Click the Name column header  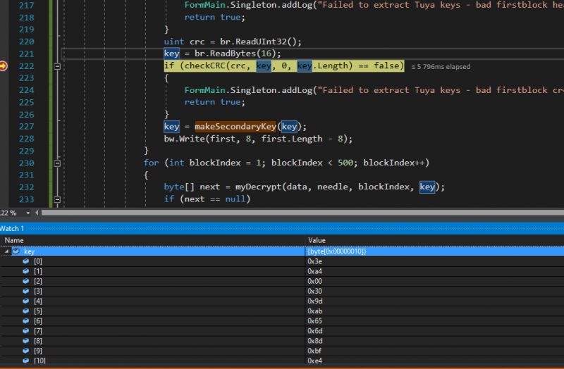[x=14, y=240]
